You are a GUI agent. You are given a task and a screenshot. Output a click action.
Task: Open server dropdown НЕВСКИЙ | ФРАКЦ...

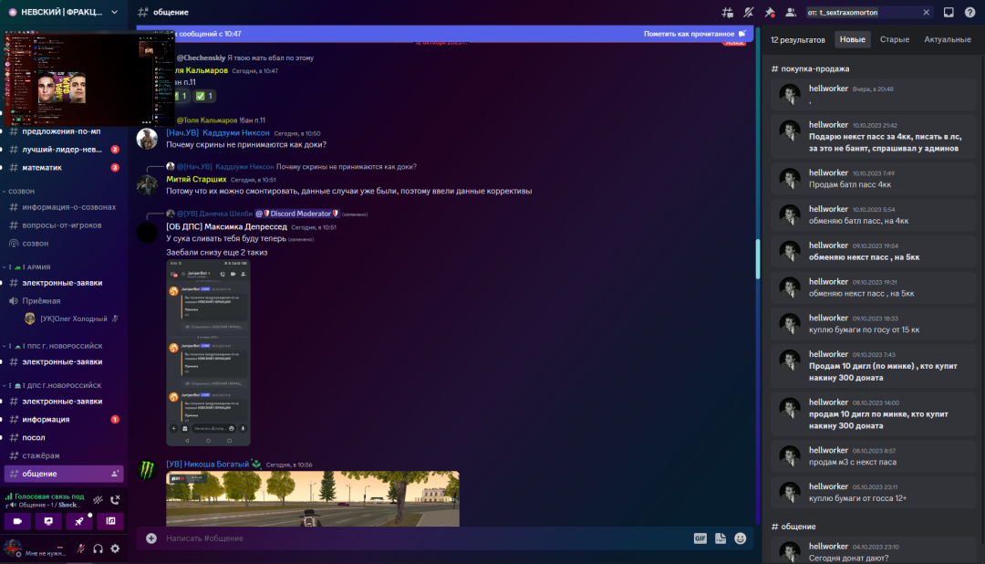tap(64, 12)
